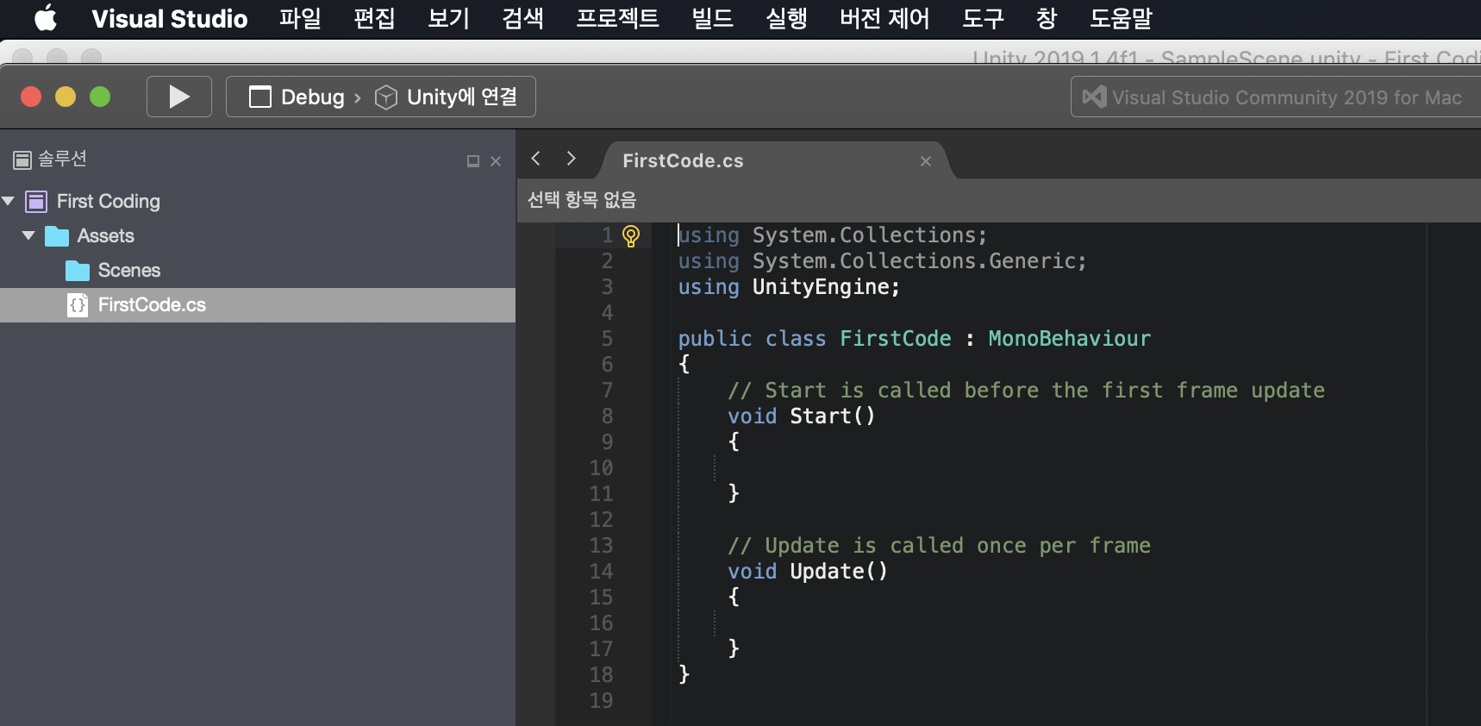The image size is (1481, 726).
Task: Select the First Coding project icon
Action: [x=36, y=202]
